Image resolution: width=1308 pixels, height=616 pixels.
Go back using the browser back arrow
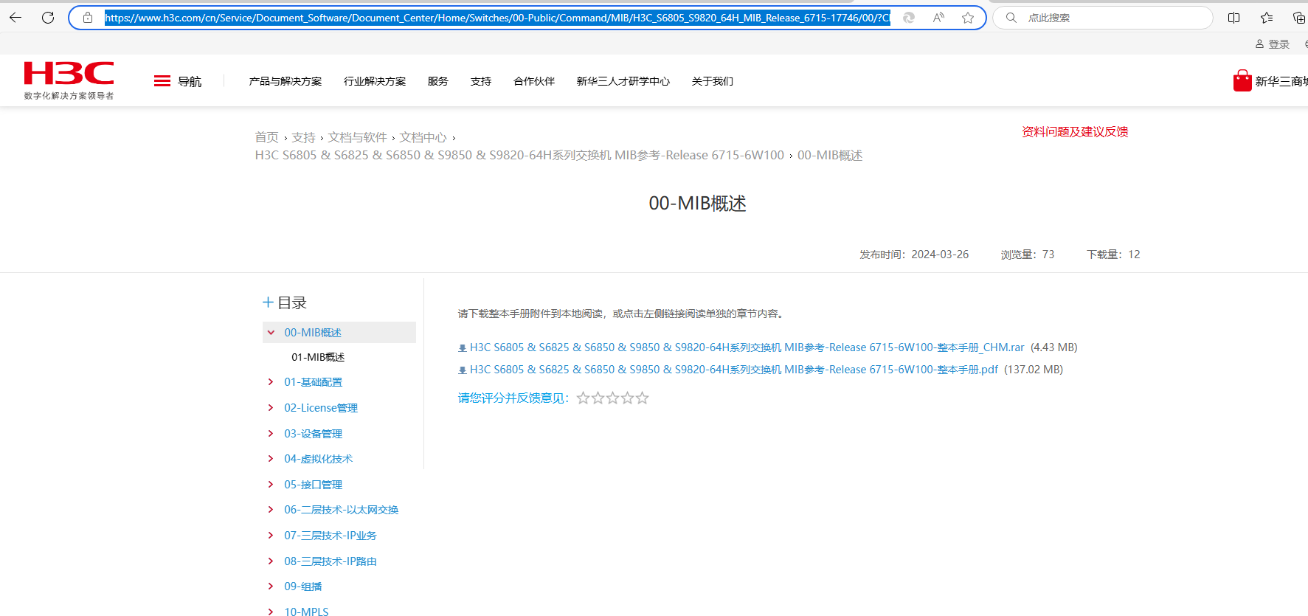(x=15, y=18)
